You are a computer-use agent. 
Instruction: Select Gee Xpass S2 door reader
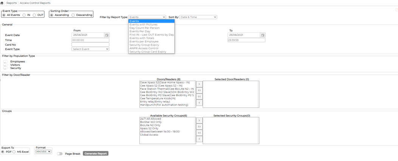coord(167,86)
